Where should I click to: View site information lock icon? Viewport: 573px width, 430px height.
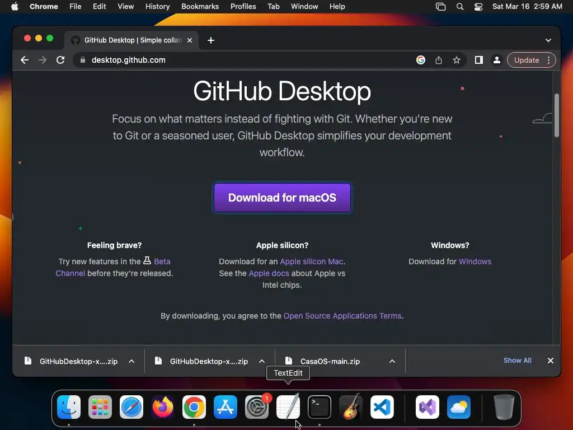(x=83, y=60)
